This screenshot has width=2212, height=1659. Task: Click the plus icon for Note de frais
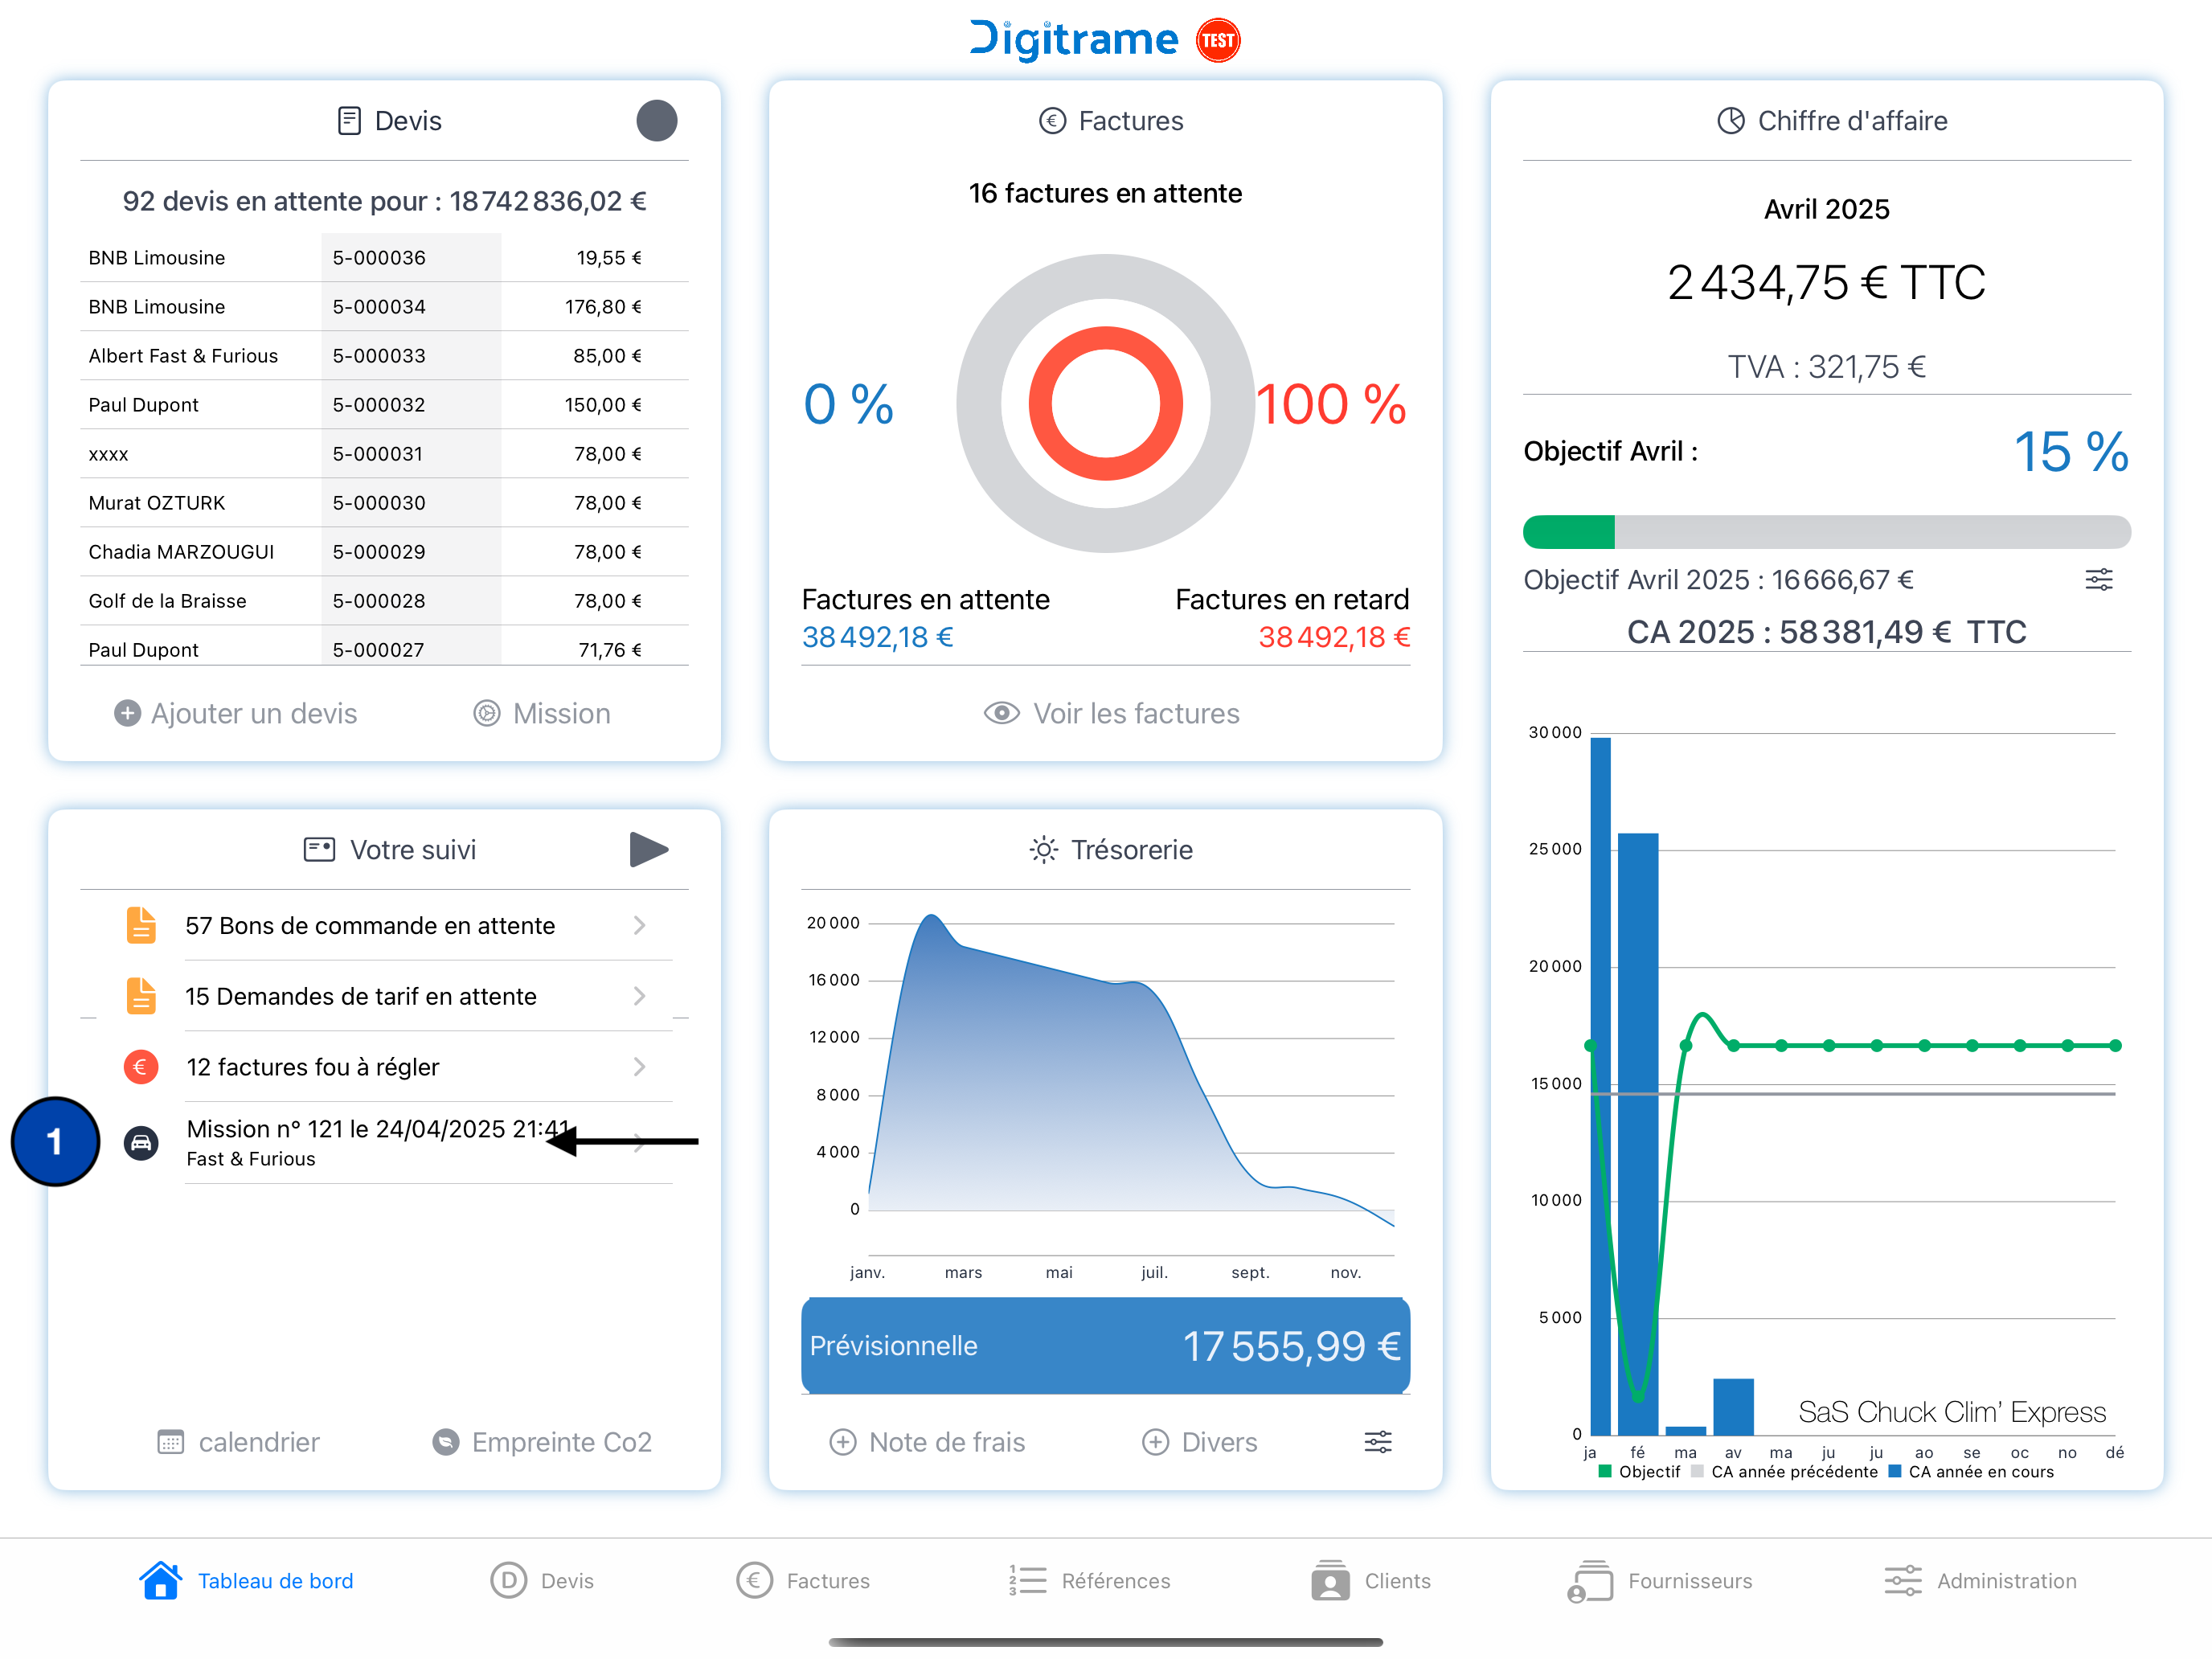843,1442
